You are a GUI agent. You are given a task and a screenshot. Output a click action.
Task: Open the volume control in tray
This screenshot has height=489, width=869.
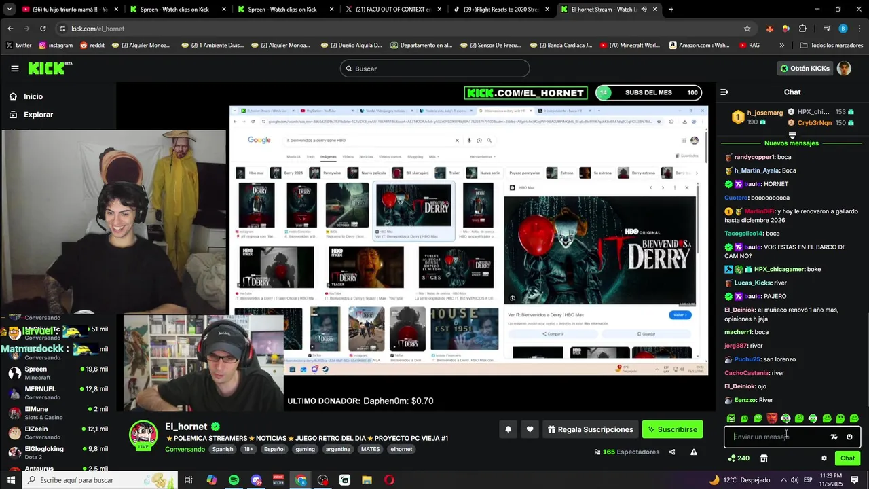pos(794,480)
